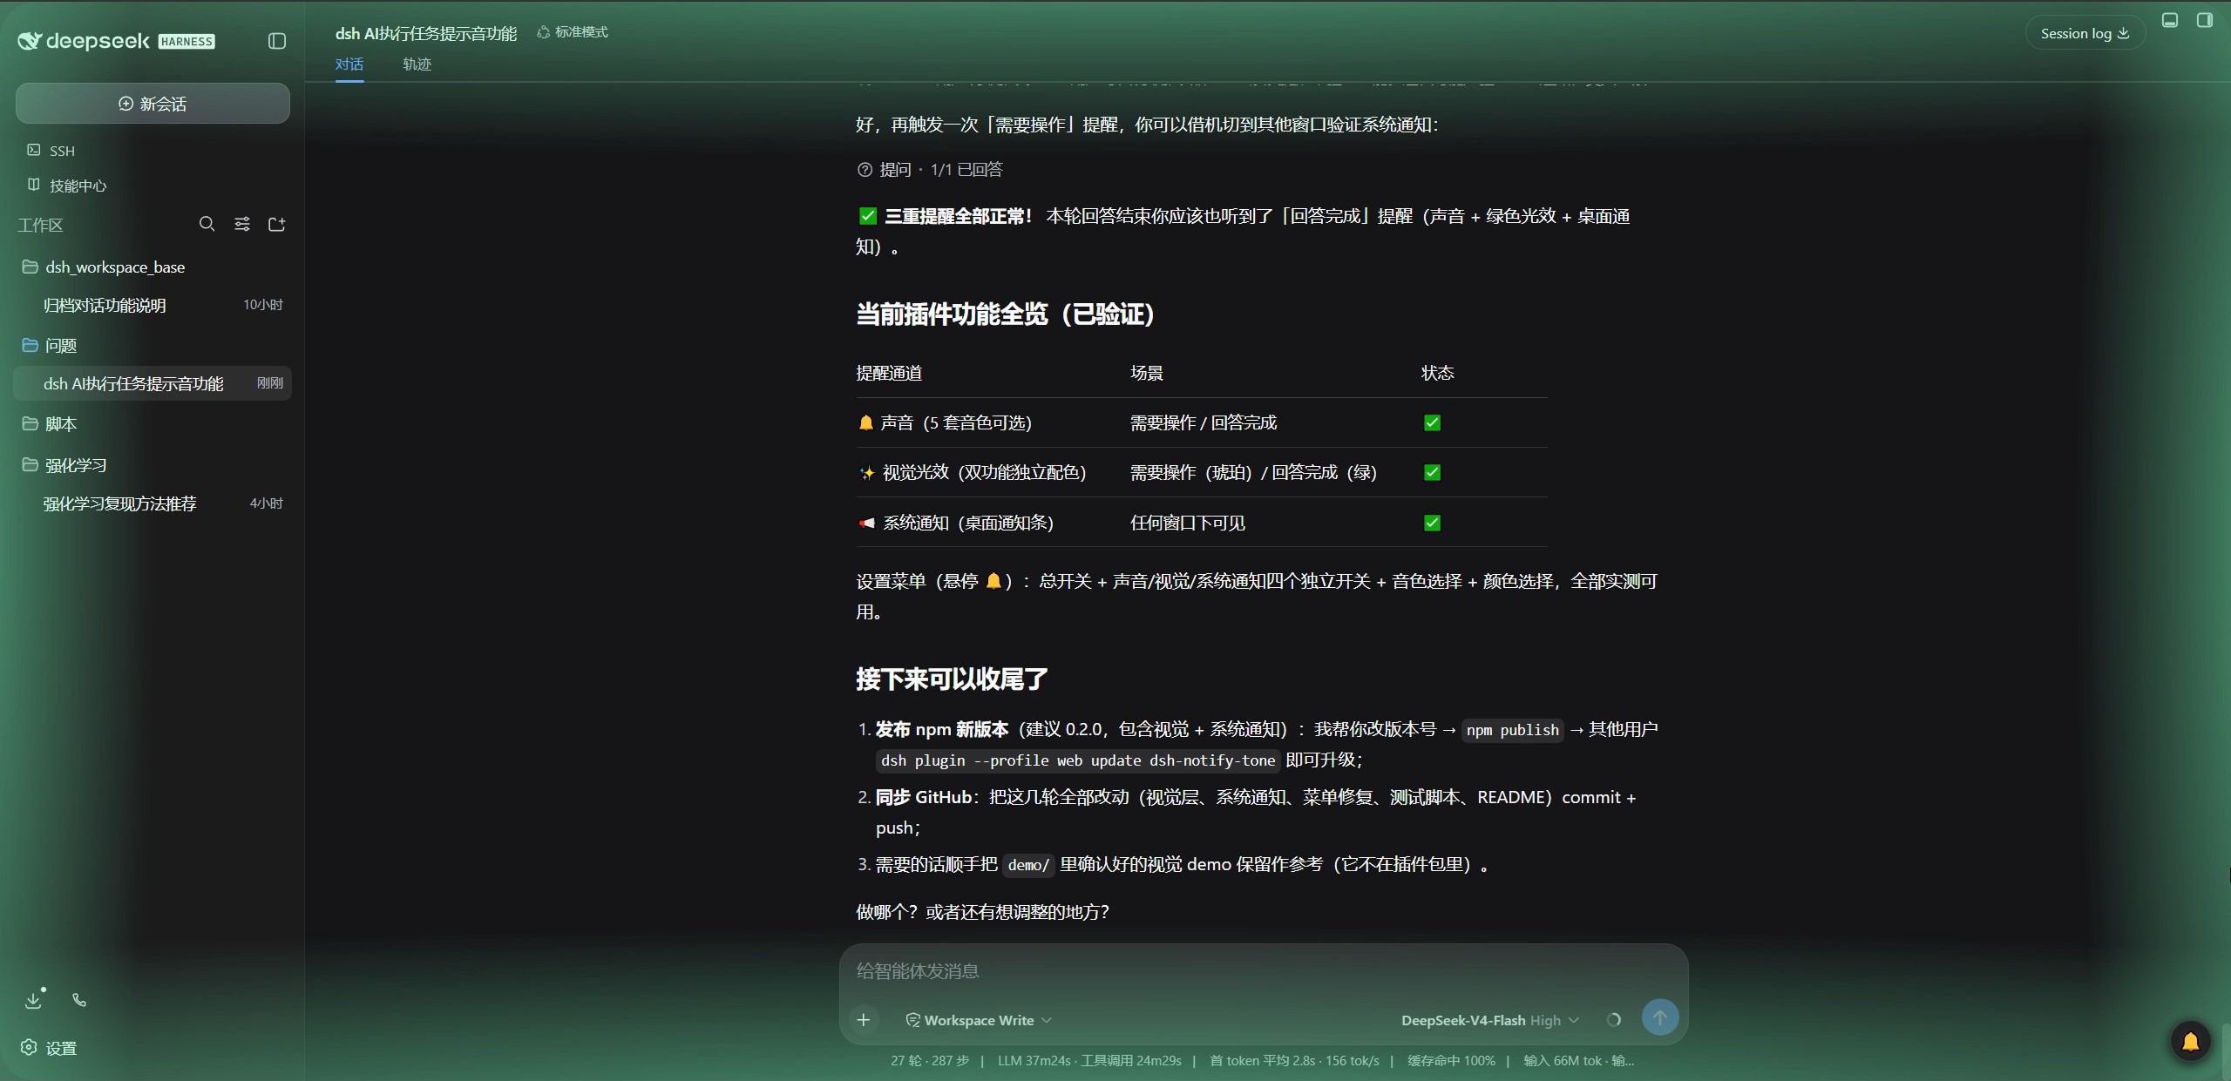Click the 27 轮 · 287 步 status entry
This screenshot has width=2231, height=1081.
coord(930,1061)
